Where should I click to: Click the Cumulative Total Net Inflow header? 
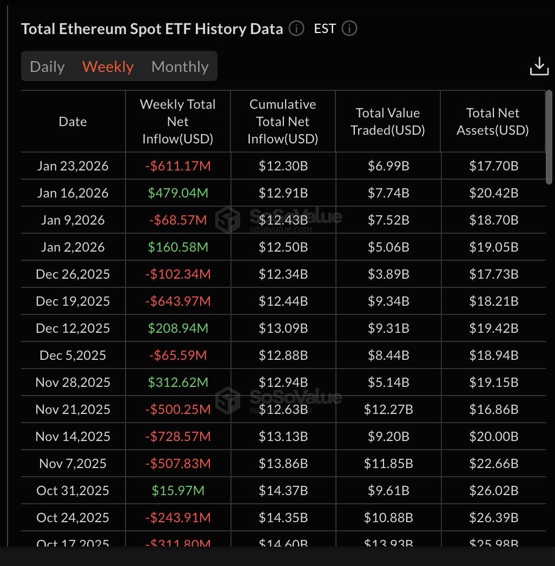click(x=282, y=121)
